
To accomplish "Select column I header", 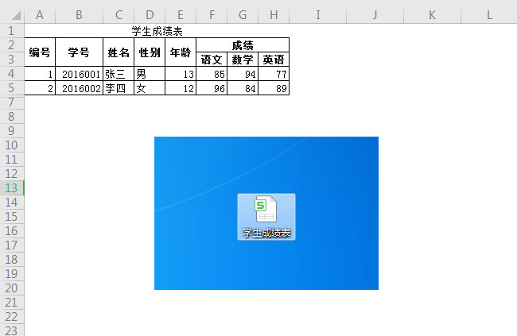I will [317, 15].
